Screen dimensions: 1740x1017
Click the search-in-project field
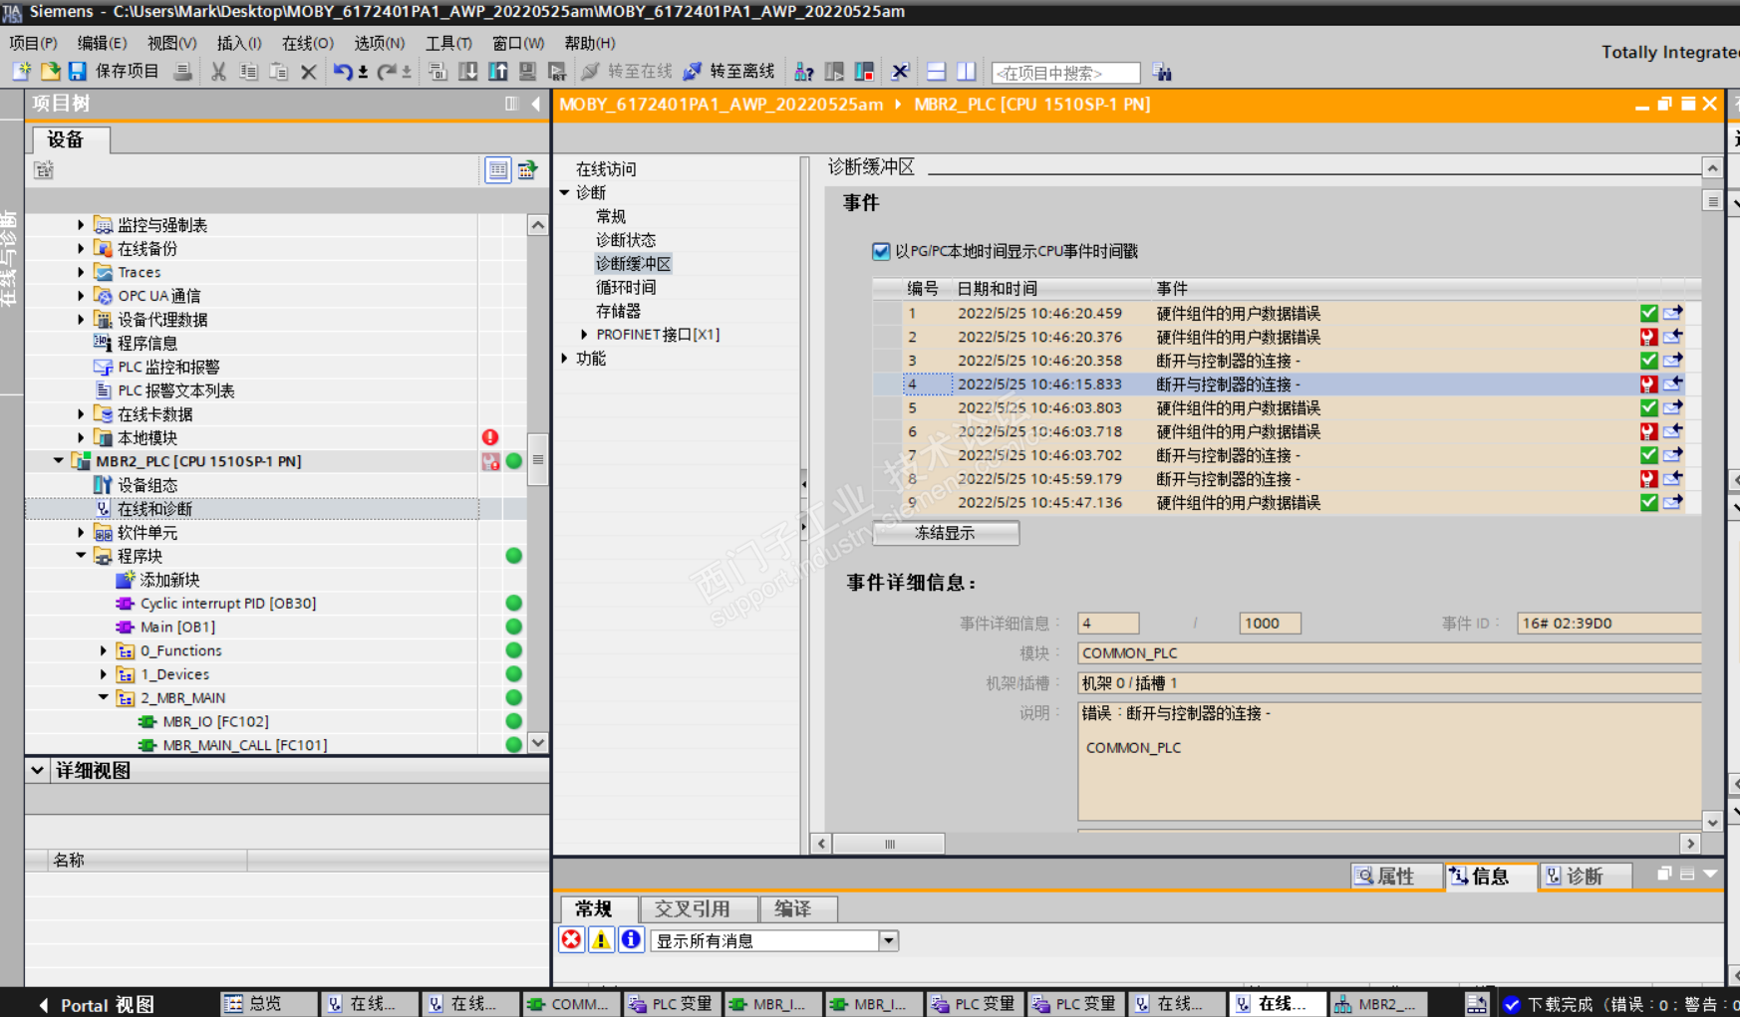point(1065,73)
